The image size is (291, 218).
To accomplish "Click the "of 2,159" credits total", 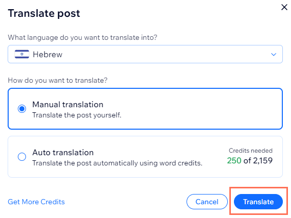I will point(258,161).
